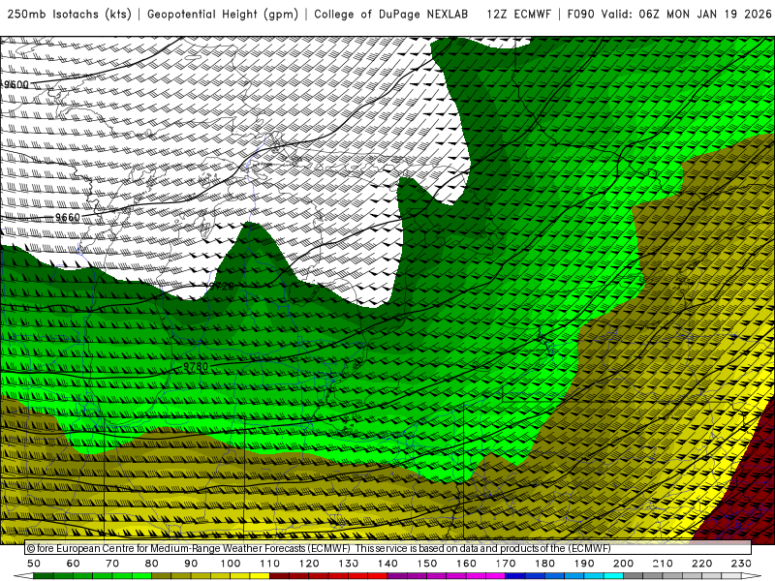Viewport: 775px width, 581px height.
Task: Click the 190 value on the color scale
Action: (584, 564)
